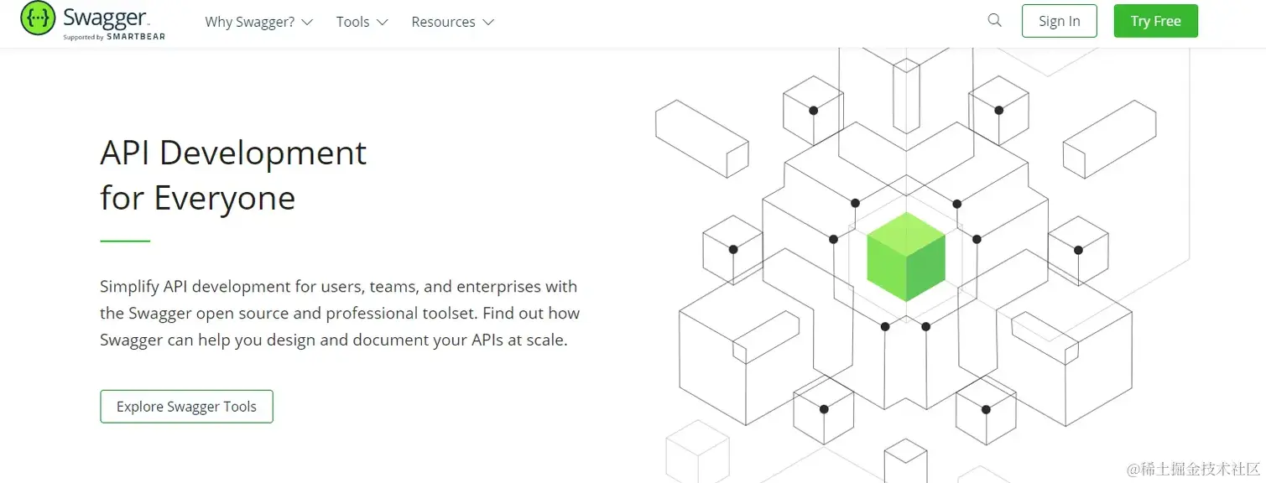Expand the chevron next to Tools

(383, 23)
